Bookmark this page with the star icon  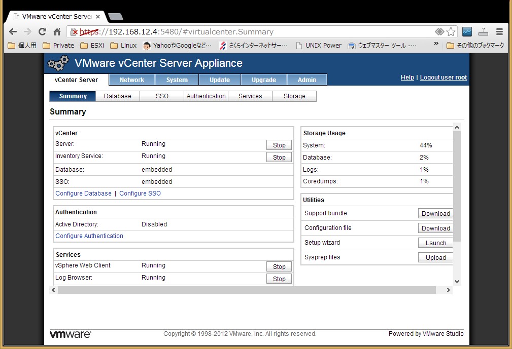coord(451,31)
